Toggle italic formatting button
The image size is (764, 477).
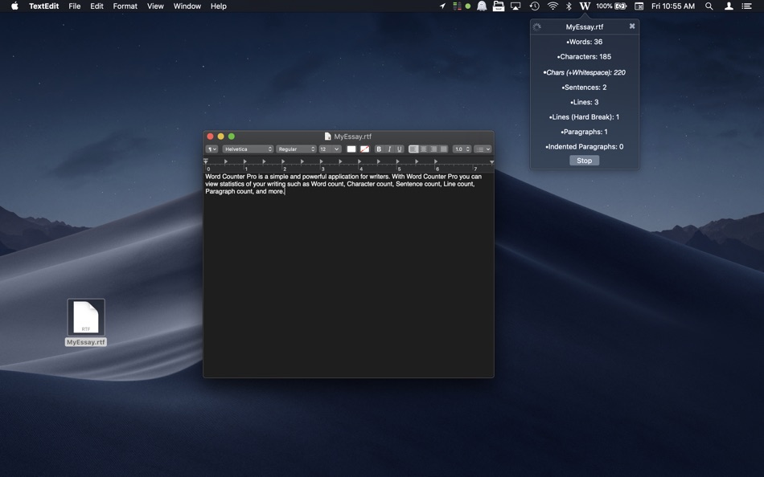tap(388, 149)
